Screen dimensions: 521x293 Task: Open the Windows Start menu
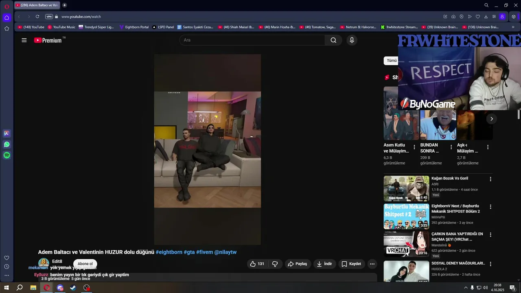point(7,288)
